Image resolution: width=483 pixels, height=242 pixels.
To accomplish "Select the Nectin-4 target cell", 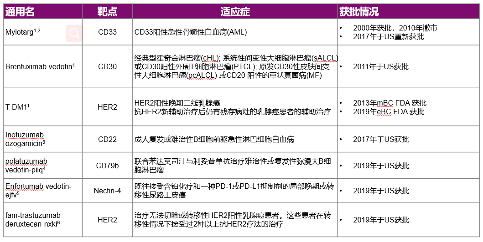I will pyautogui.click(x=108, y=191).
